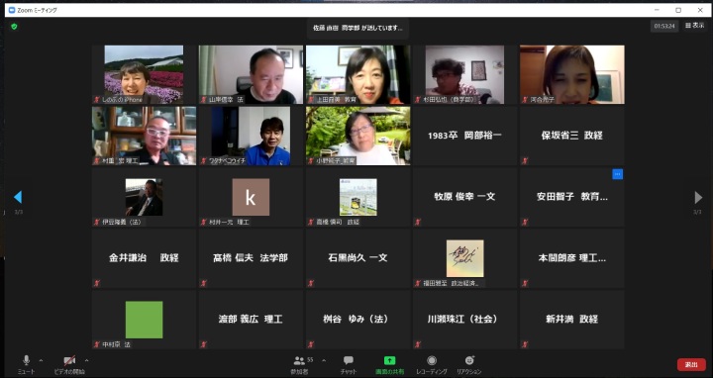The width and height of the screenshot is (713, 378).
Task: Click the green encryption shield icon
Action: coord(14,27)
